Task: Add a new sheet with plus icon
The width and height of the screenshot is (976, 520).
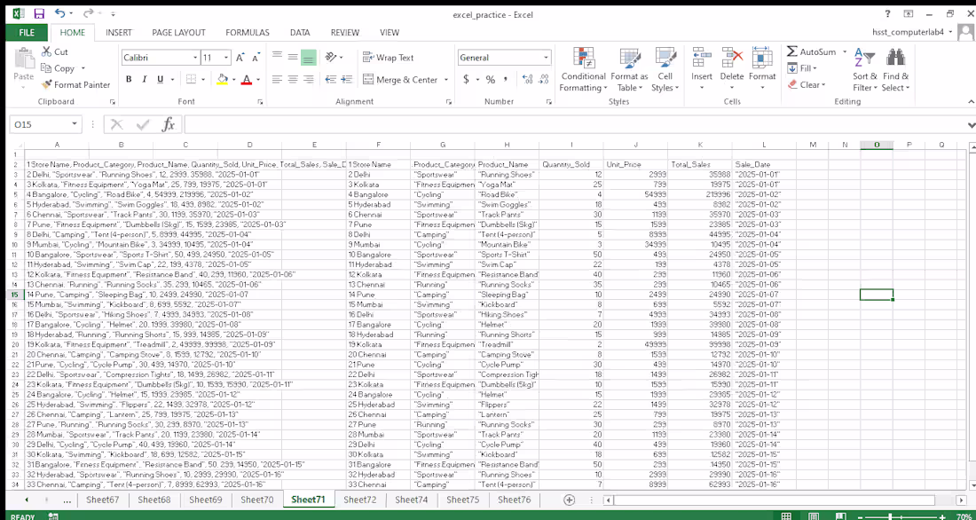Action: [569, 500]
